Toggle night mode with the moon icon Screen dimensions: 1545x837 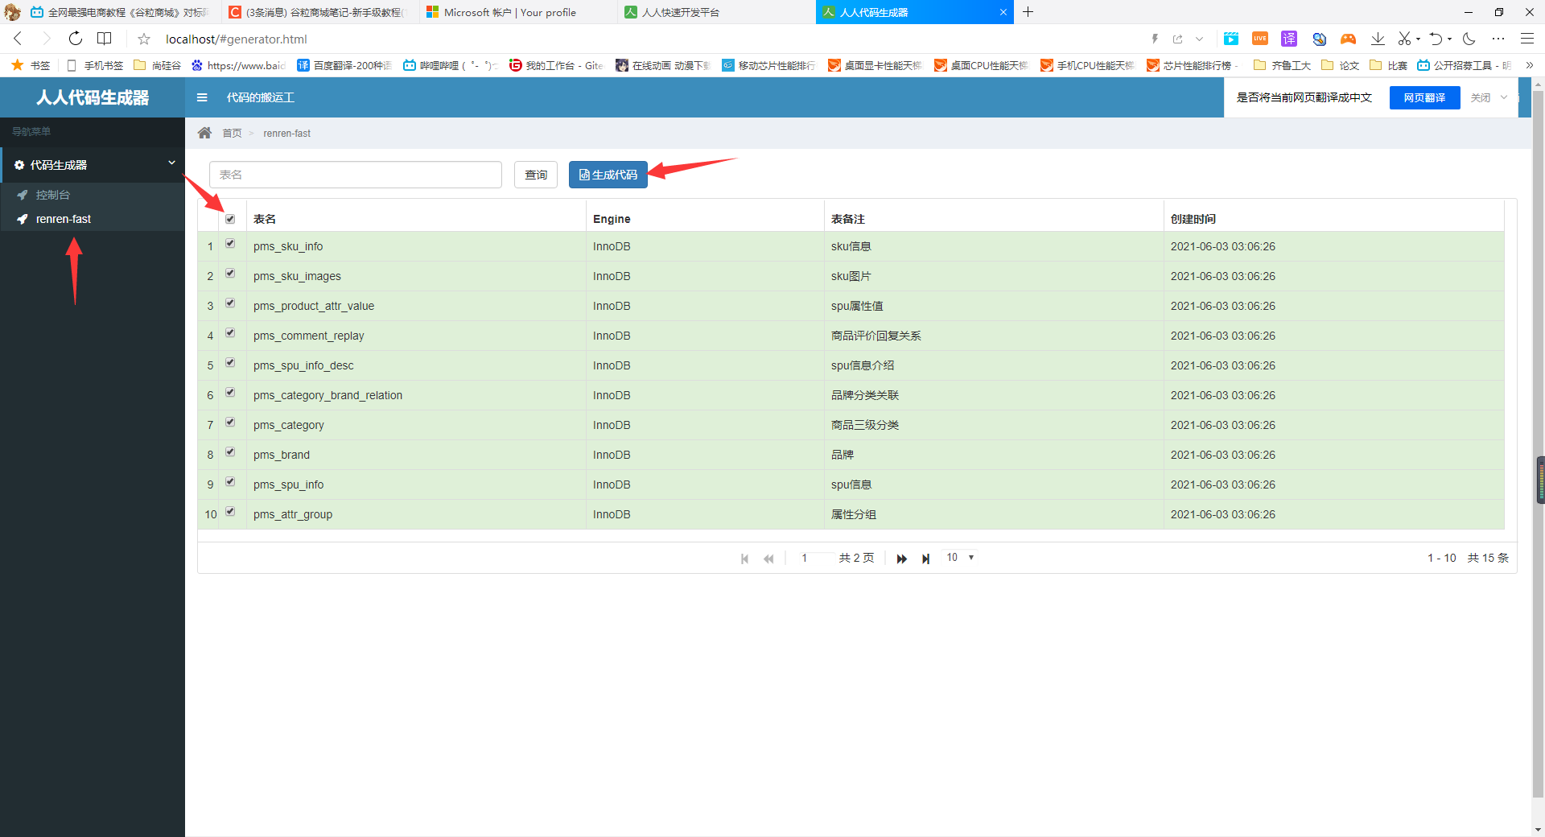[x=1469, y=39]
